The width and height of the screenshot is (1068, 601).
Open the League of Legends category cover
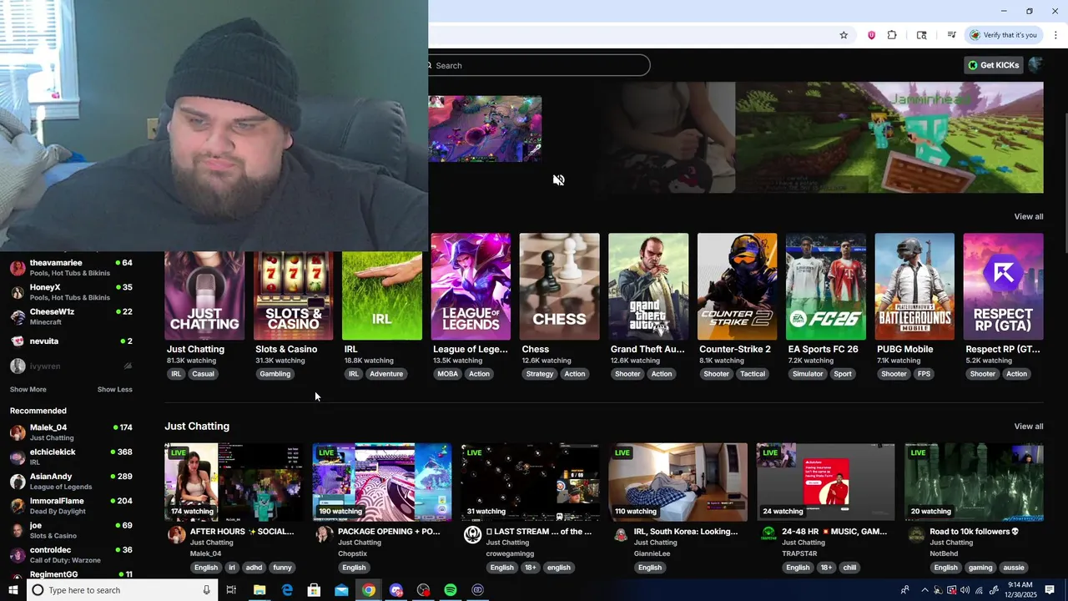pos(471,286)
